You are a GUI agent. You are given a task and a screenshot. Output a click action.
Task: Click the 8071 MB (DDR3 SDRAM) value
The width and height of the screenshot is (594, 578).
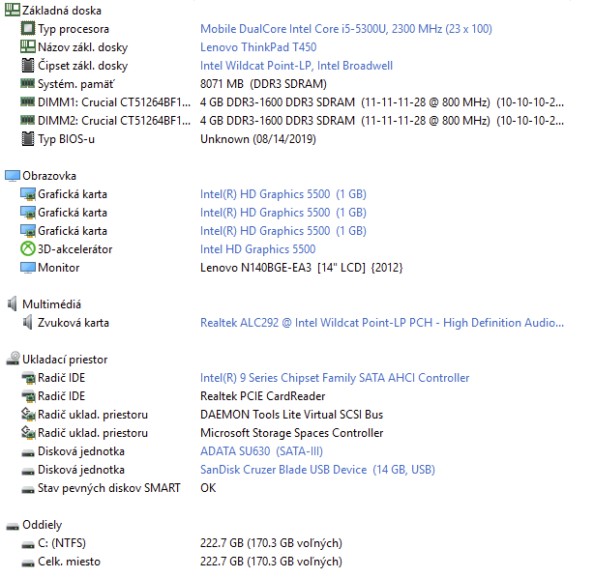point(263,84)
